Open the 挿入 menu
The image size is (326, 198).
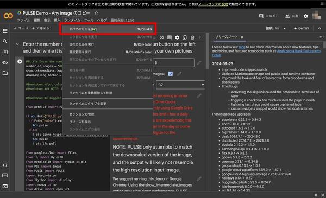coord(57,20)
